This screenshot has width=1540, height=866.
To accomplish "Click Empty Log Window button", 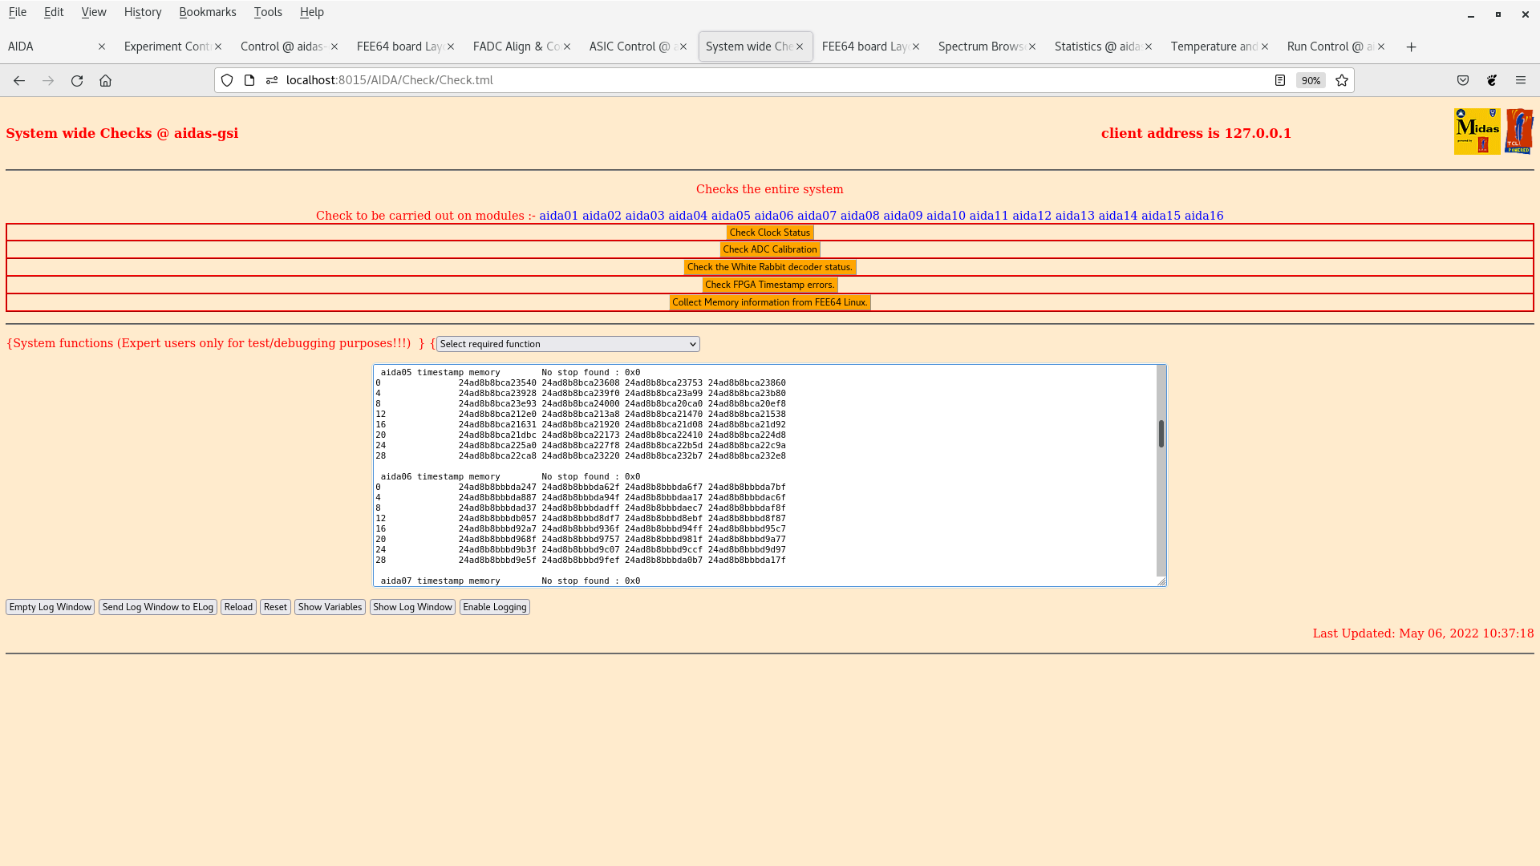I will 51,607.
